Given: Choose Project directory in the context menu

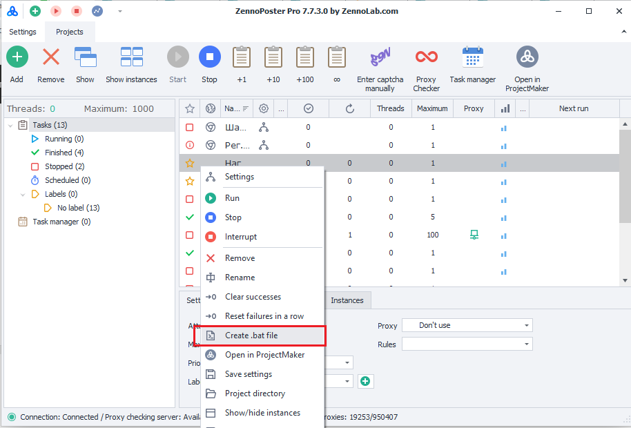Looking at the screenshot, I should pos(262,393).
